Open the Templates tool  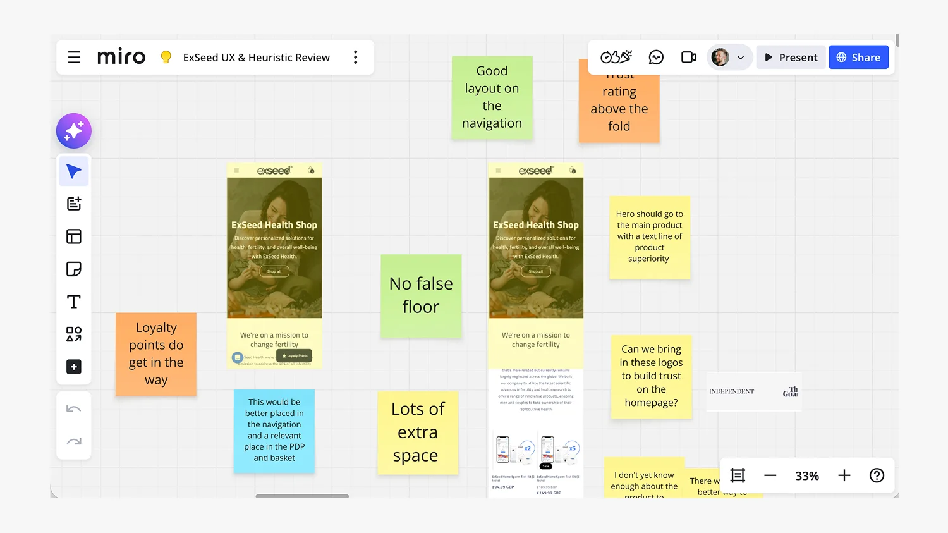(x=74, y=236)
